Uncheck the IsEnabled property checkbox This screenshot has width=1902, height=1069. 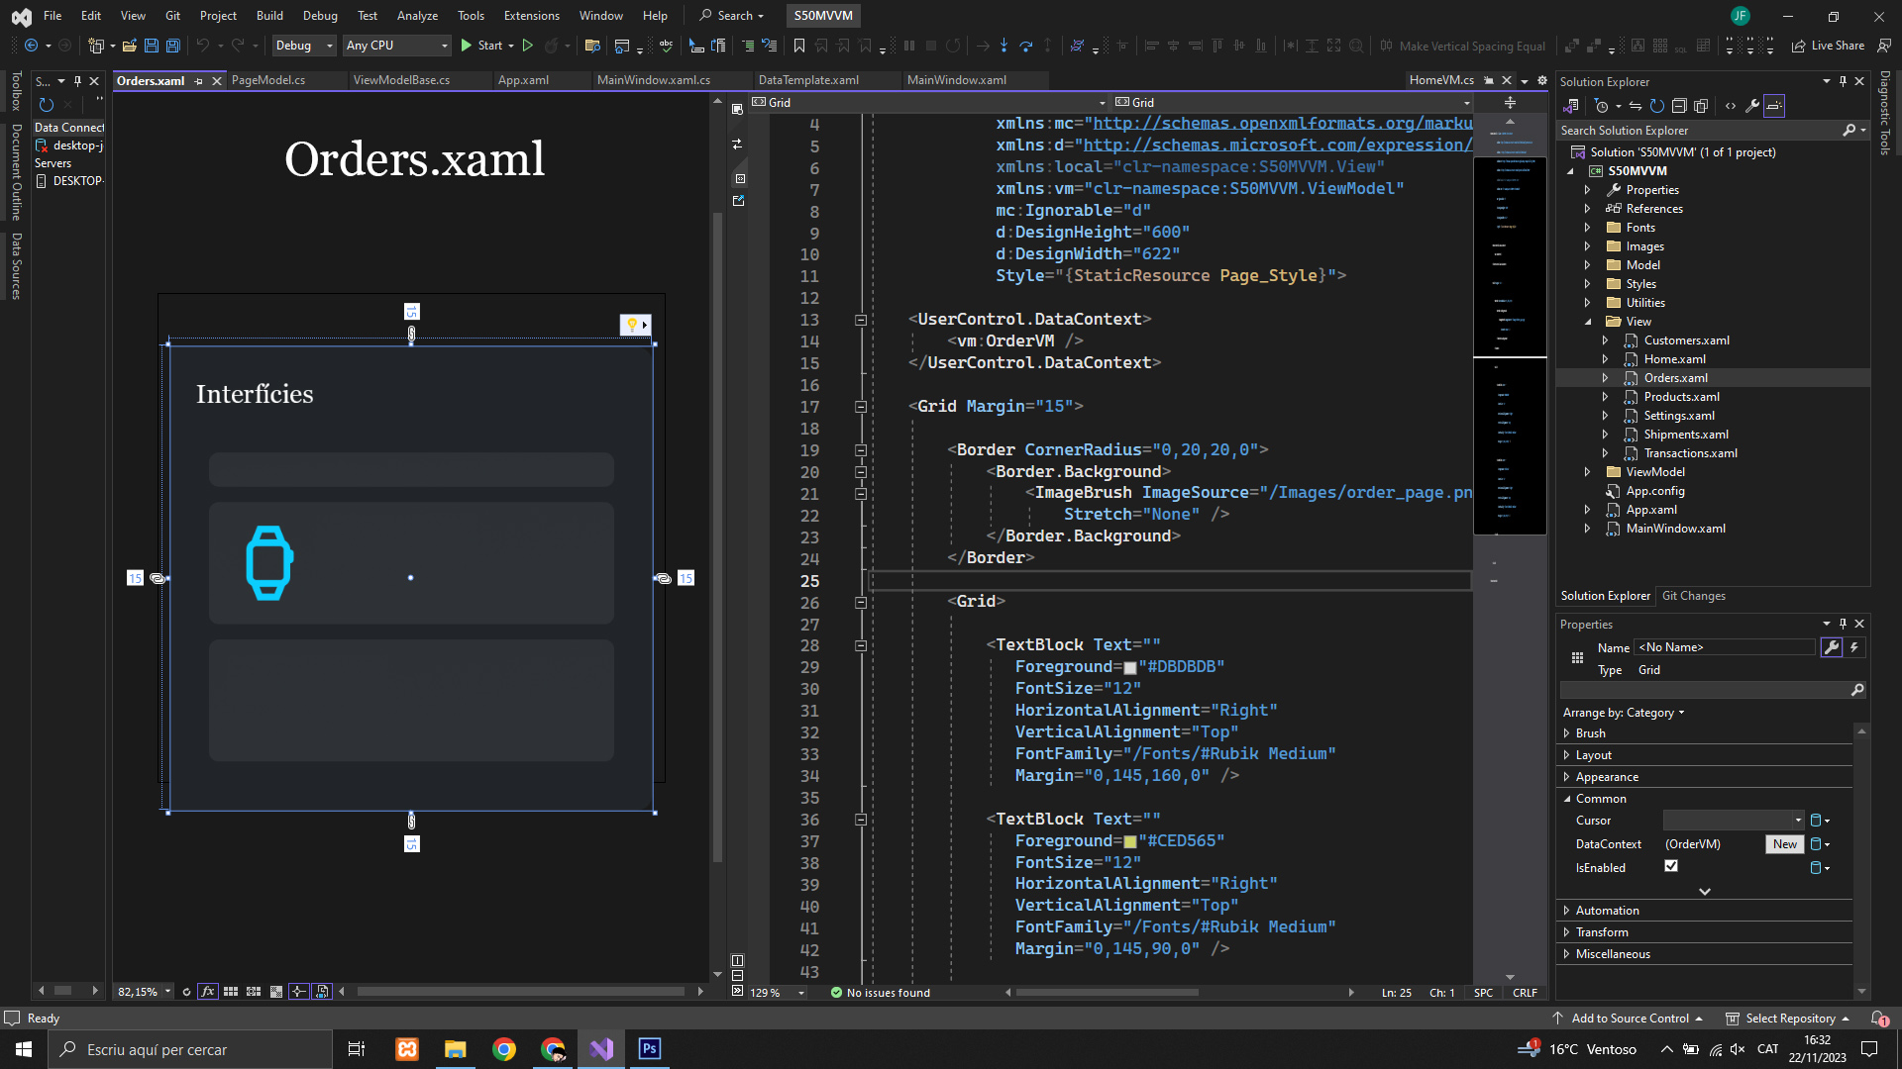point(1671,866)
